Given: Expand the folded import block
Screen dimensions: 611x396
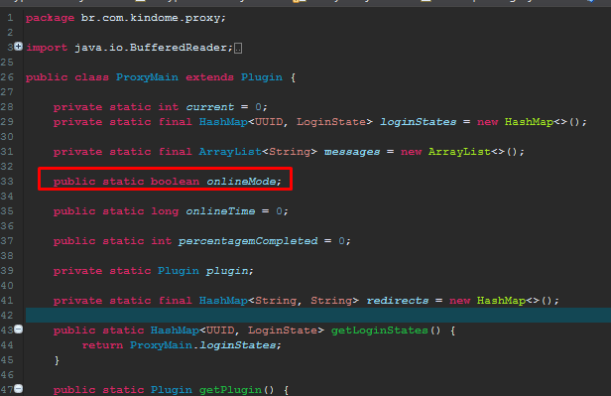Looking at the screenshot, I should (x=18, y=47).
